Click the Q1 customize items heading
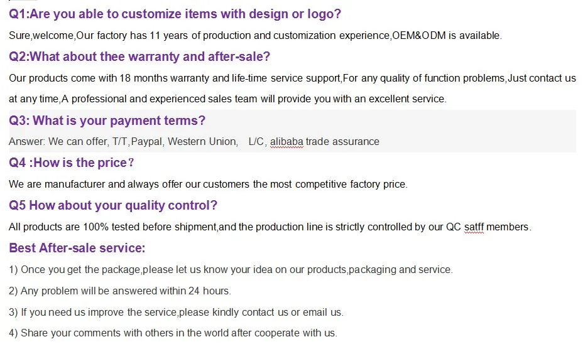The image size is (585, 359). [175, 14]
